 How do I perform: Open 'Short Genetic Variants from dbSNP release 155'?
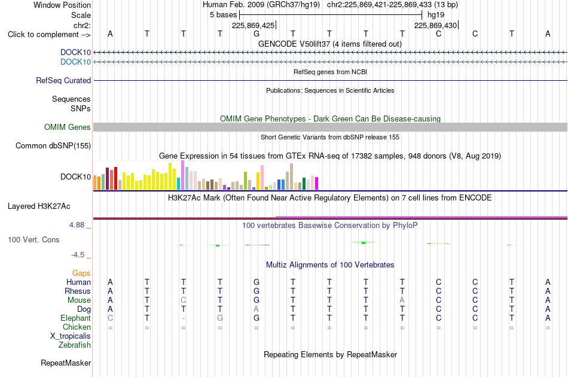[x=330, y=138]
